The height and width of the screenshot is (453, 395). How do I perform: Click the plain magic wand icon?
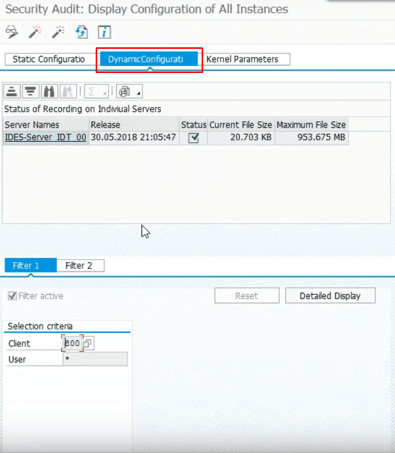point(58,32)
